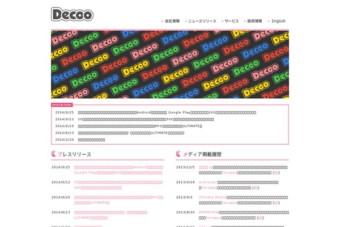Open the 2014/9/10 What's New RPG entry
Viewport: 340px width, 227px height.
point(140,126)
